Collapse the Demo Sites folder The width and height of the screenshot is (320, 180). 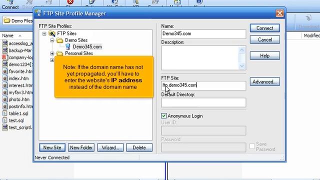pos(52,40)
